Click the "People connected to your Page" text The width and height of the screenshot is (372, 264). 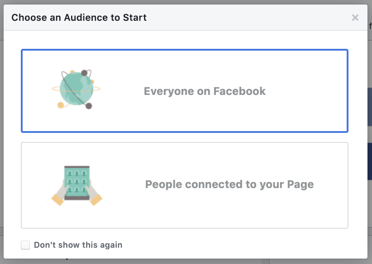229,184
